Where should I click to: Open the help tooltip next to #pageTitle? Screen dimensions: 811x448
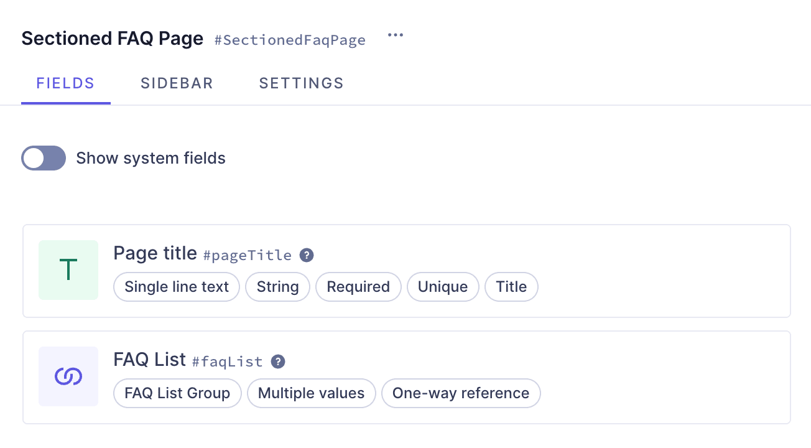pyautogui.click(x=306, y=255)
